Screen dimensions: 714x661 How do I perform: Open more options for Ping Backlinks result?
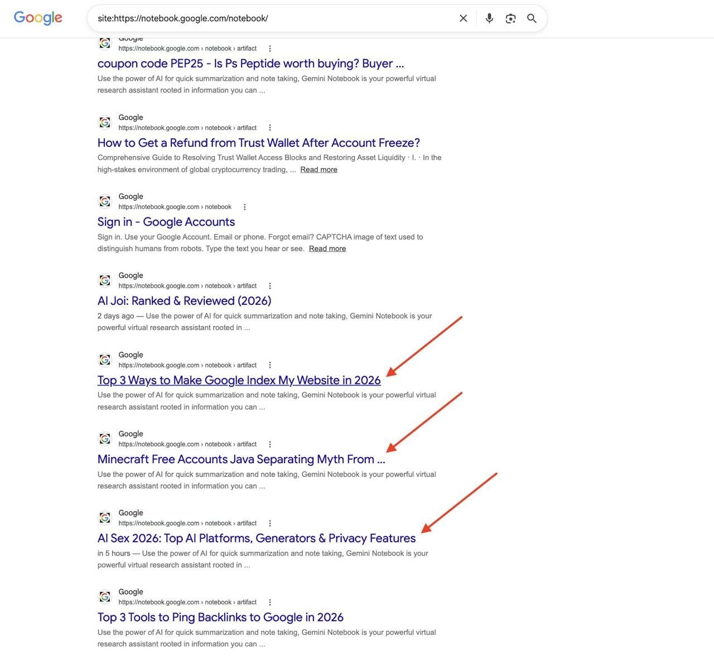tap(270, 602)
